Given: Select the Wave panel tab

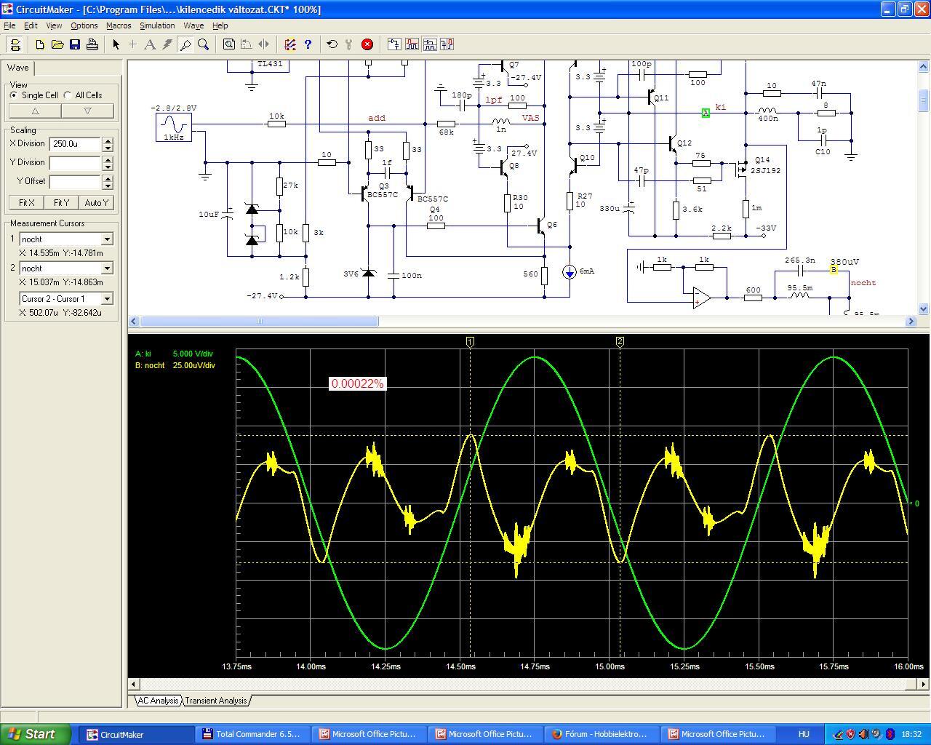Looking at the screenshot, I should click(x=18, y=68).
